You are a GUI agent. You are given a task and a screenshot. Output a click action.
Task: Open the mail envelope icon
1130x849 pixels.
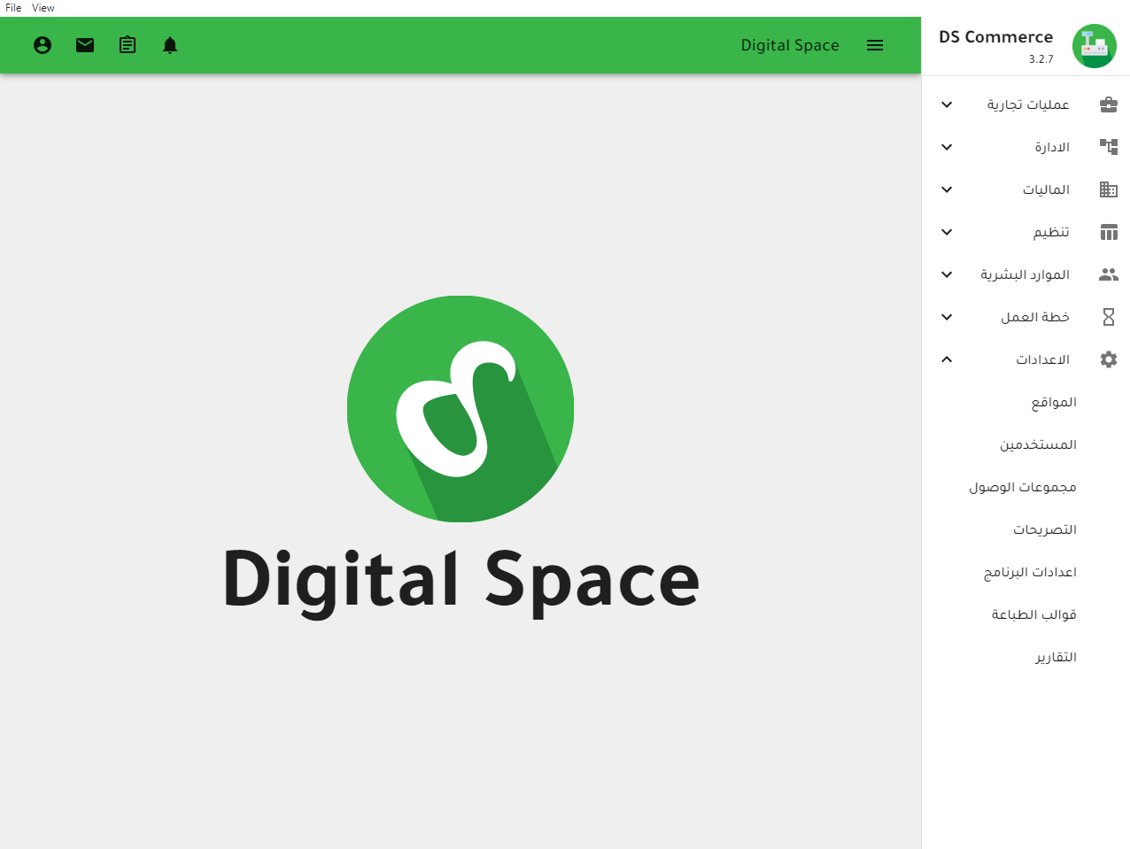[85, 45]
